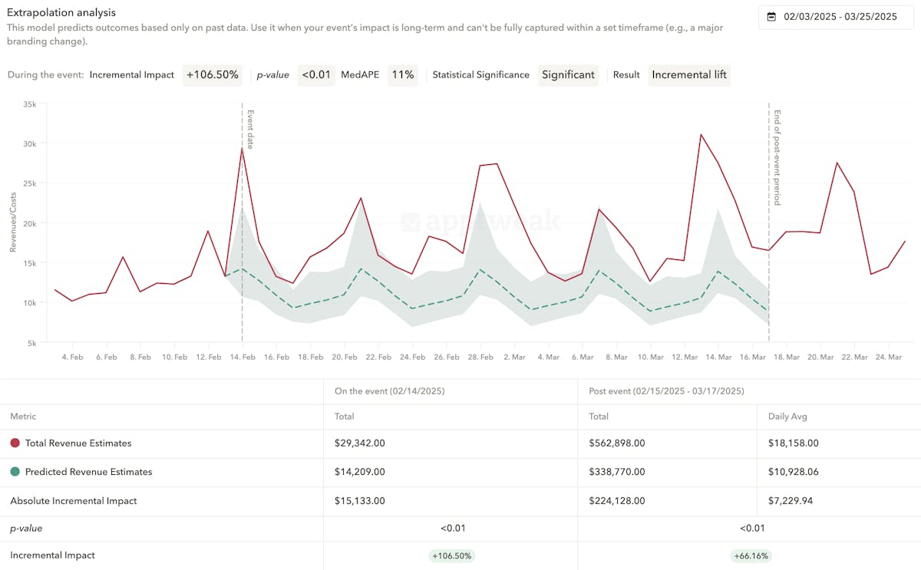Click the +106.50% pill in table
The image size is (921, 570).
(451, 555)
